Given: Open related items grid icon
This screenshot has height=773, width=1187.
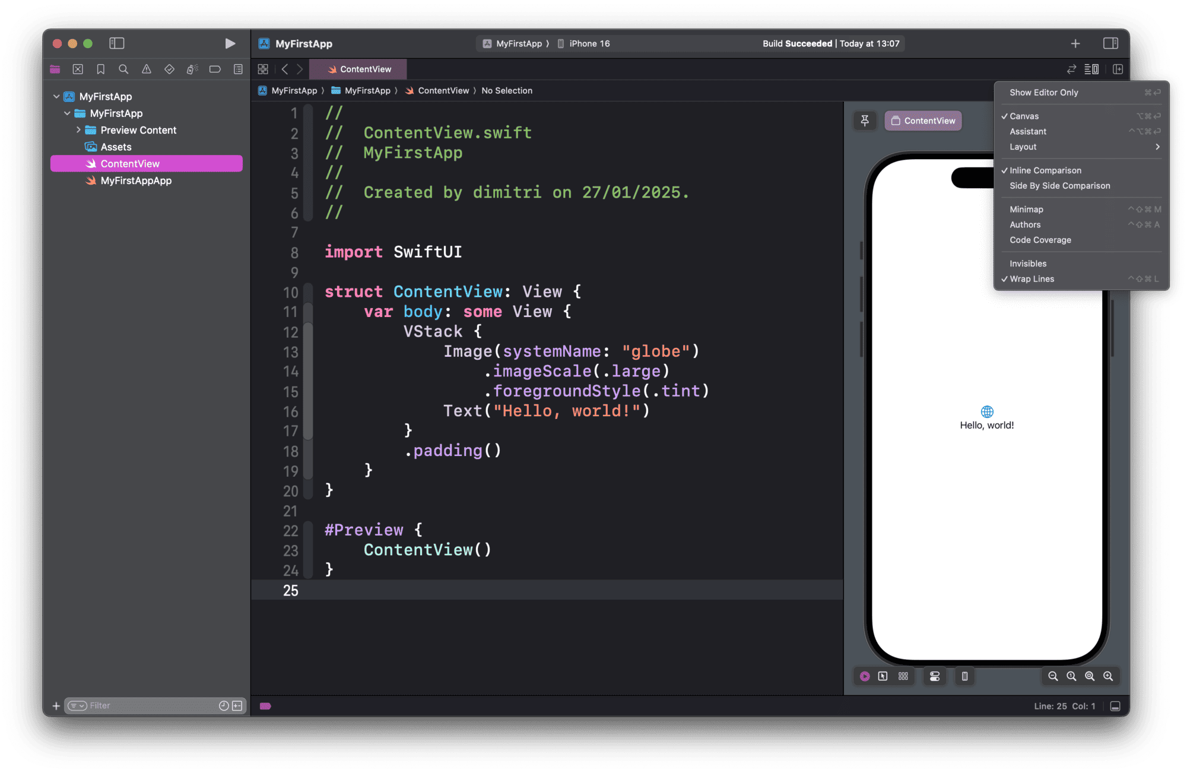Looking at the screenshot, I should click(x=263, y=69).
